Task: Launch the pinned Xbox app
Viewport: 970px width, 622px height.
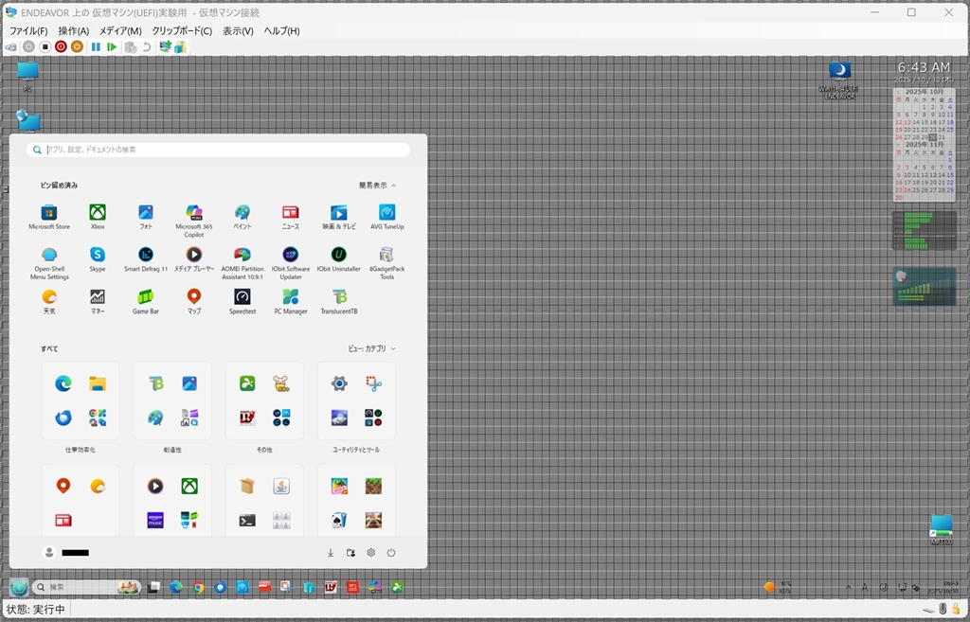Action: 98,218
